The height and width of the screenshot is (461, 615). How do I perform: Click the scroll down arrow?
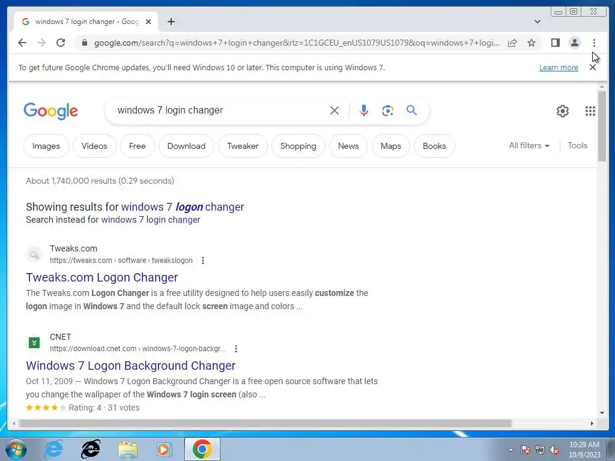pos(602,413)
